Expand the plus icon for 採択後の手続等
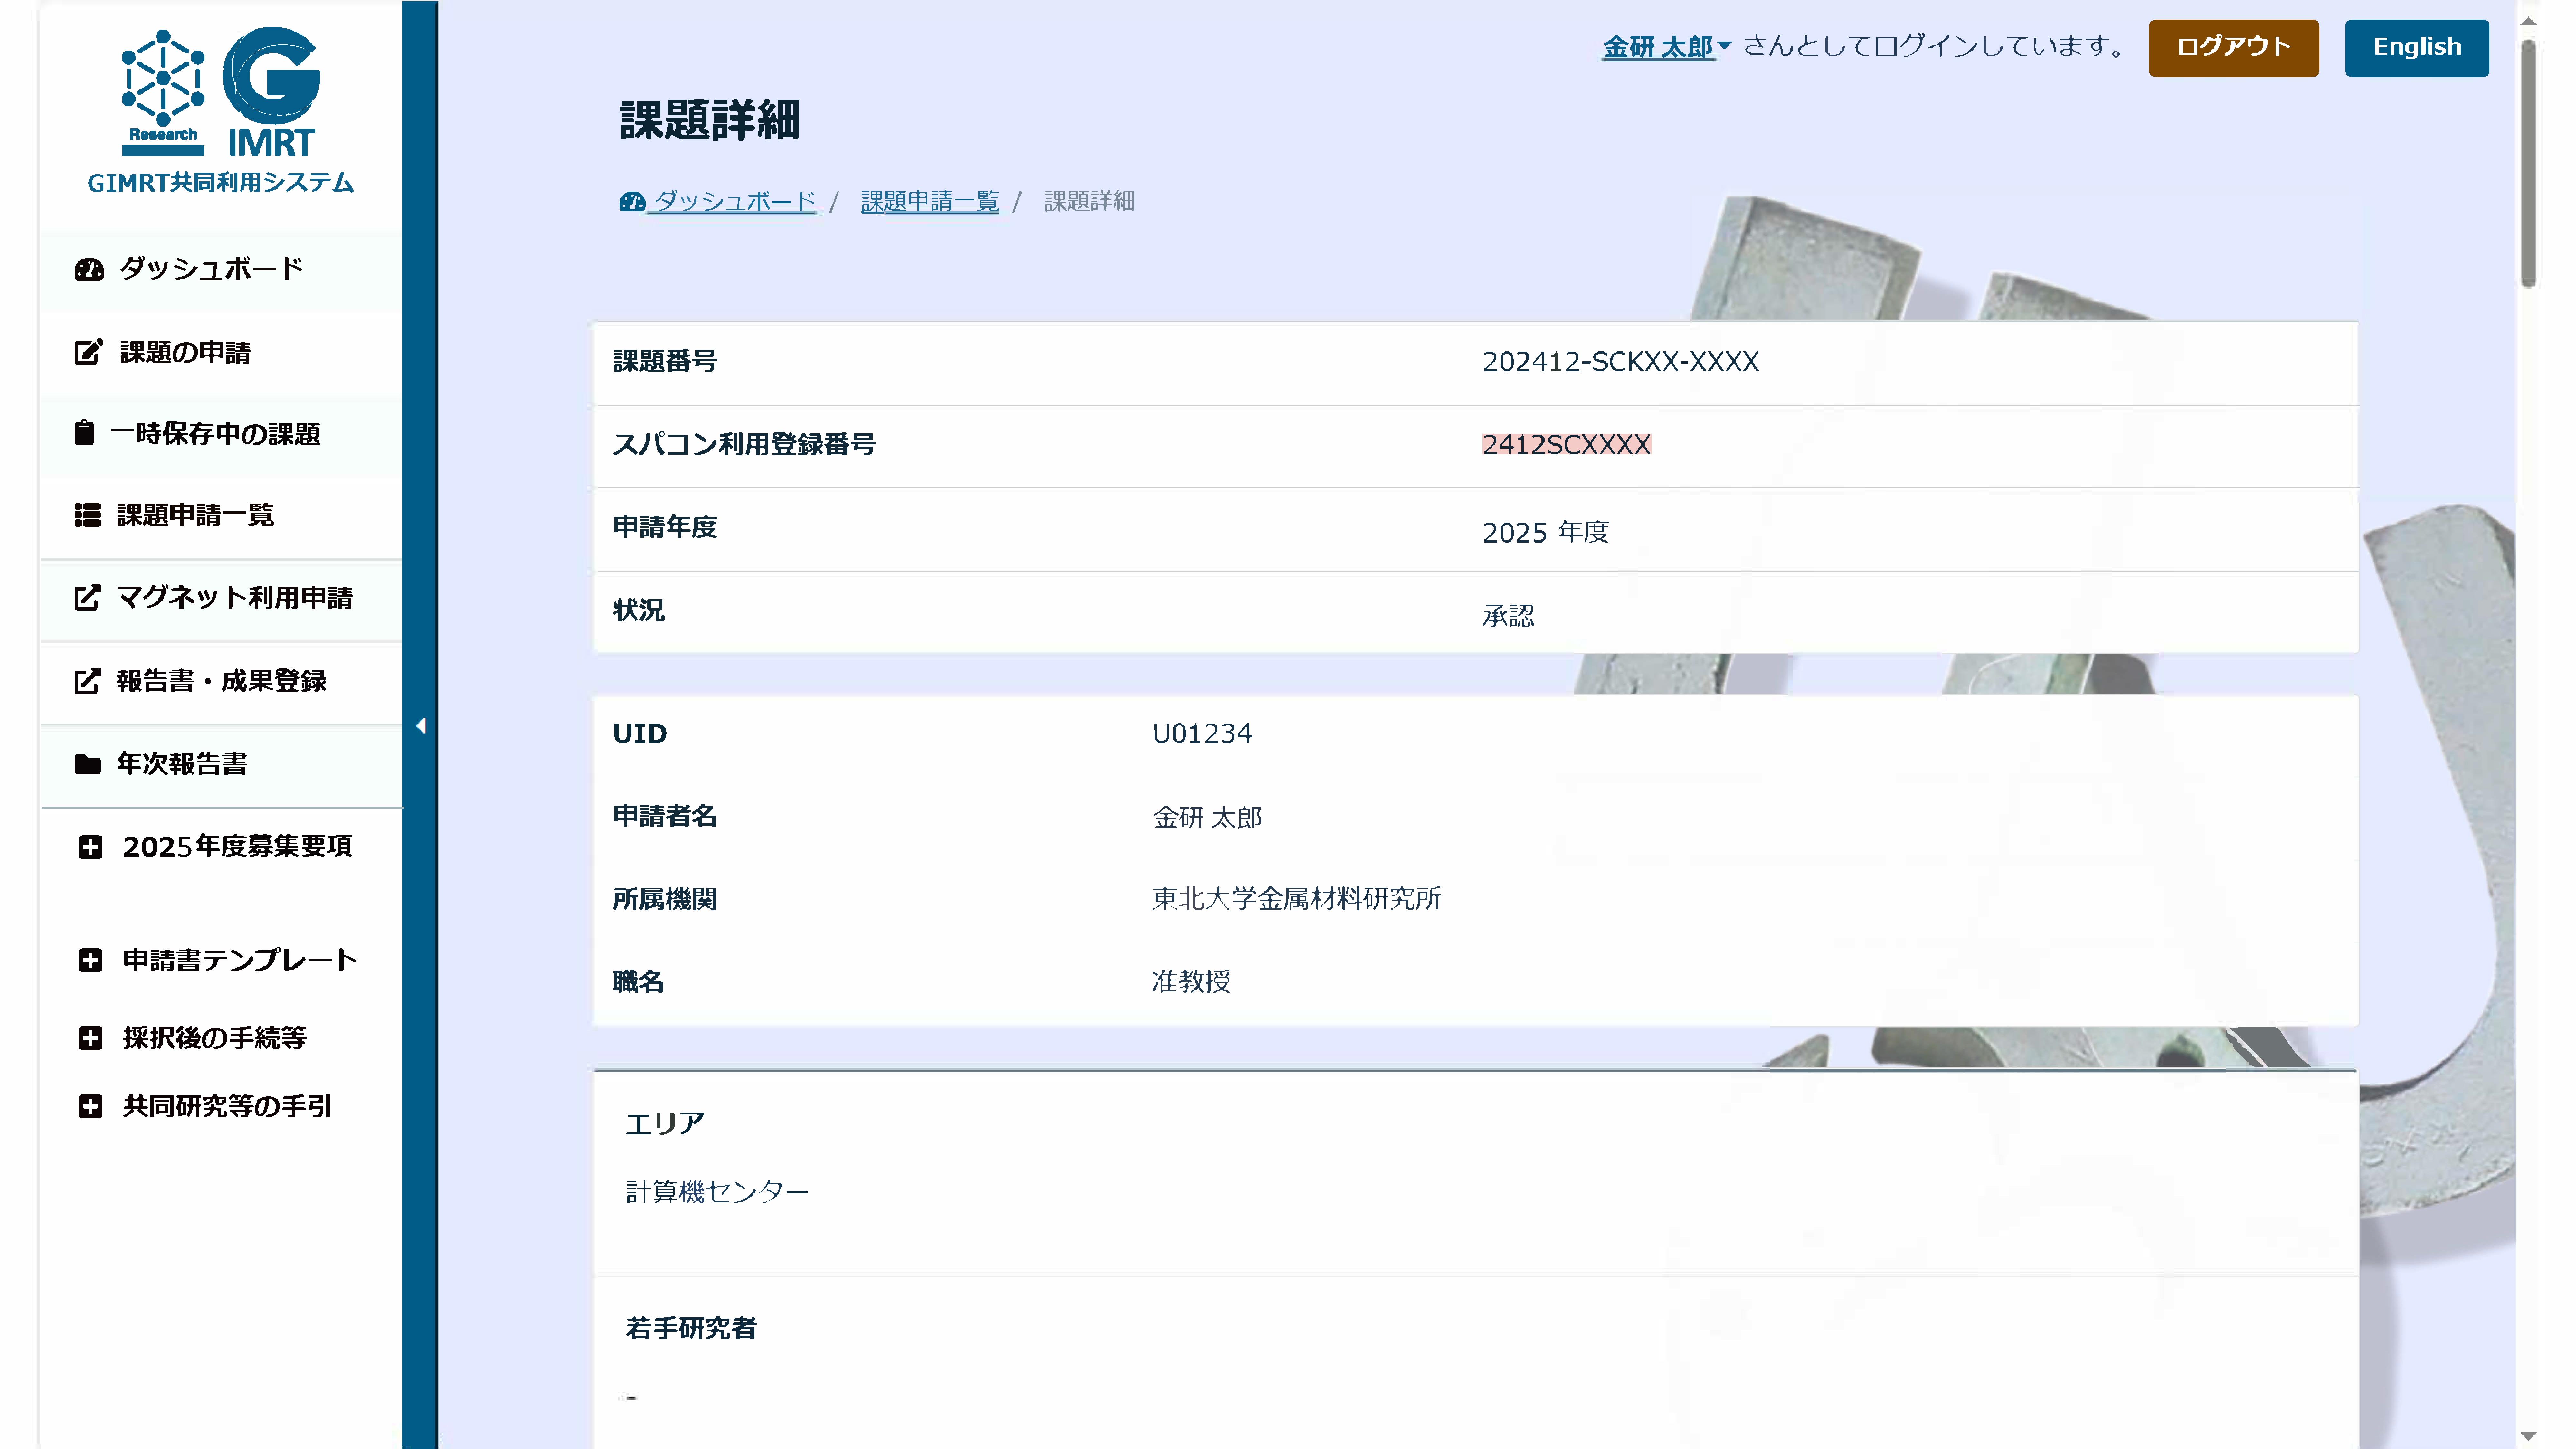2576x1449 pixels. 90,1038
